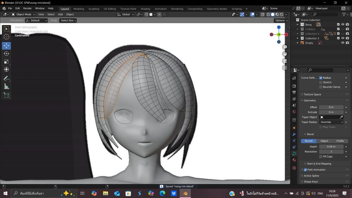Open the Taper Radius Override dropdown

[x=331, y=122]
